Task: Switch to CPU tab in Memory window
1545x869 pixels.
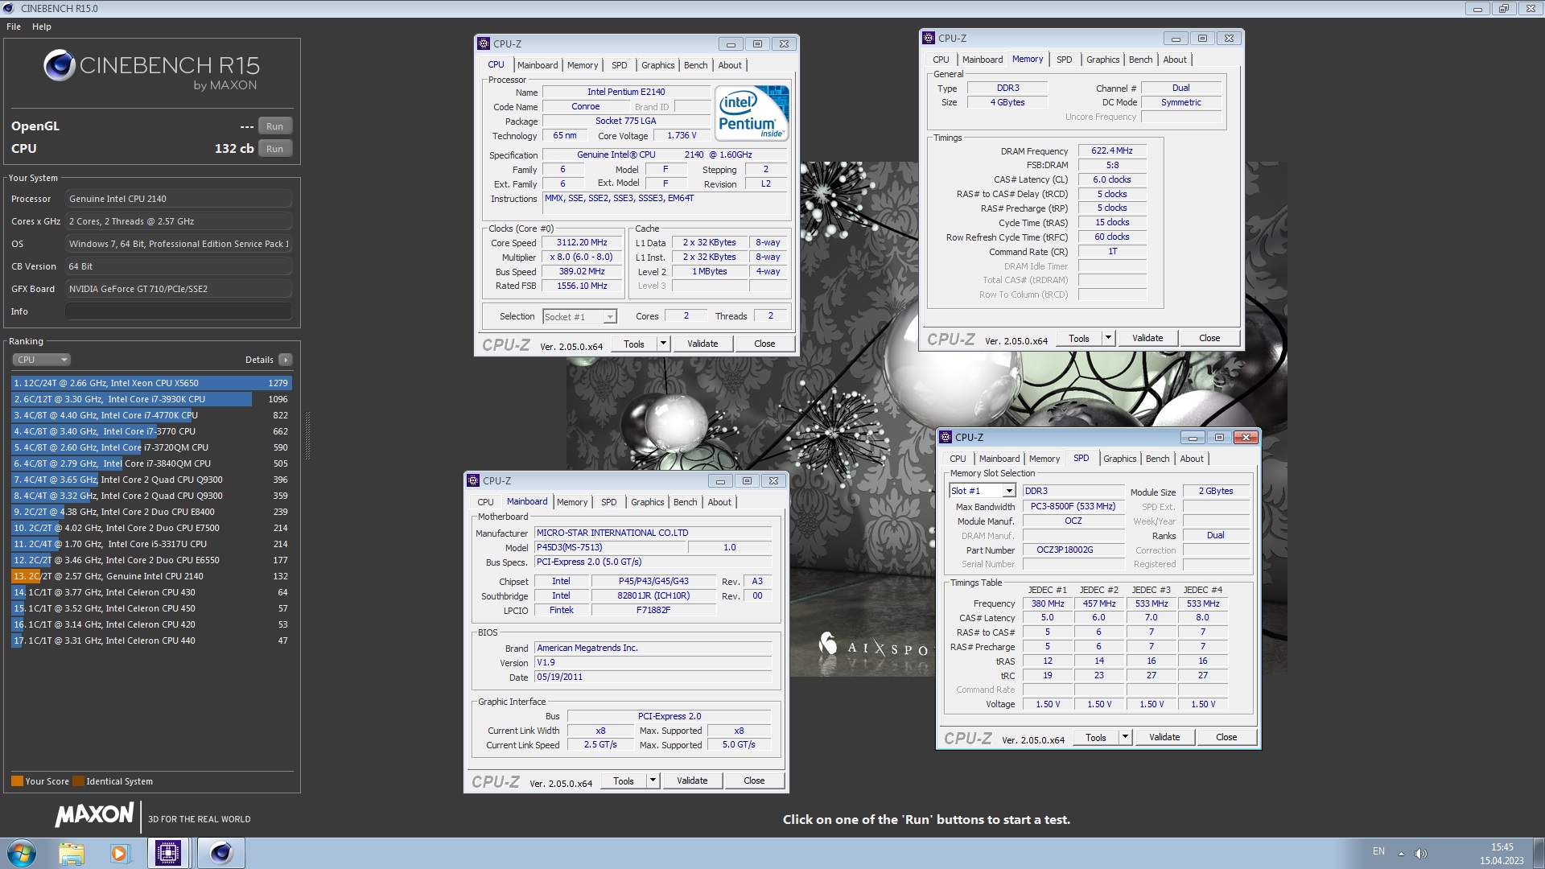Action: 941,60
